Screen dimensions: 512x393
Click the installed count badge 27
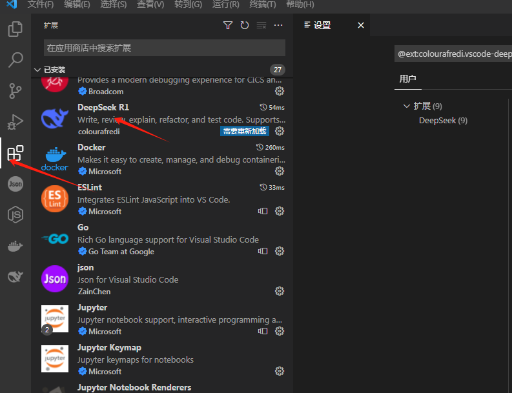[x=278, y=70]
